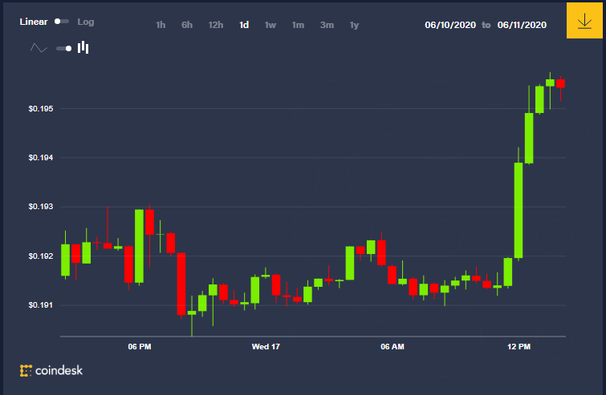Screen dimensions: 606x395
Task: Click the $0.193 price axis label
Action: [41, 207]
